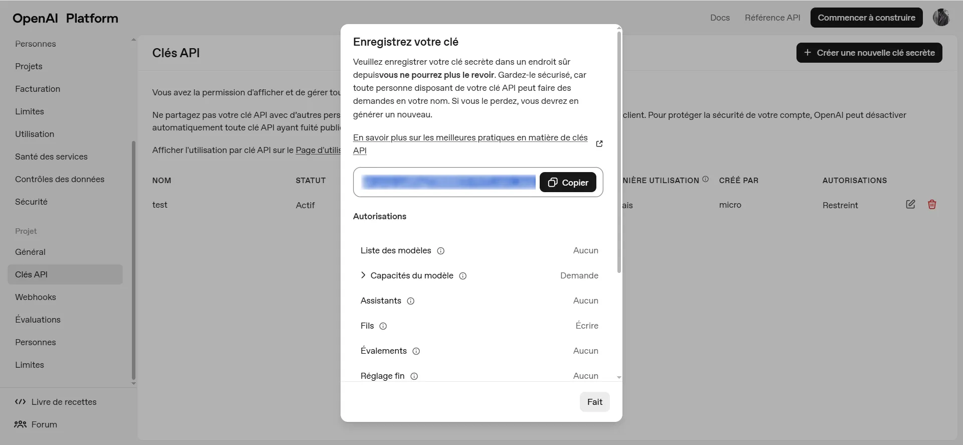
Task: Click the info icon next to Liste des modèles
Action: [441, 251]
